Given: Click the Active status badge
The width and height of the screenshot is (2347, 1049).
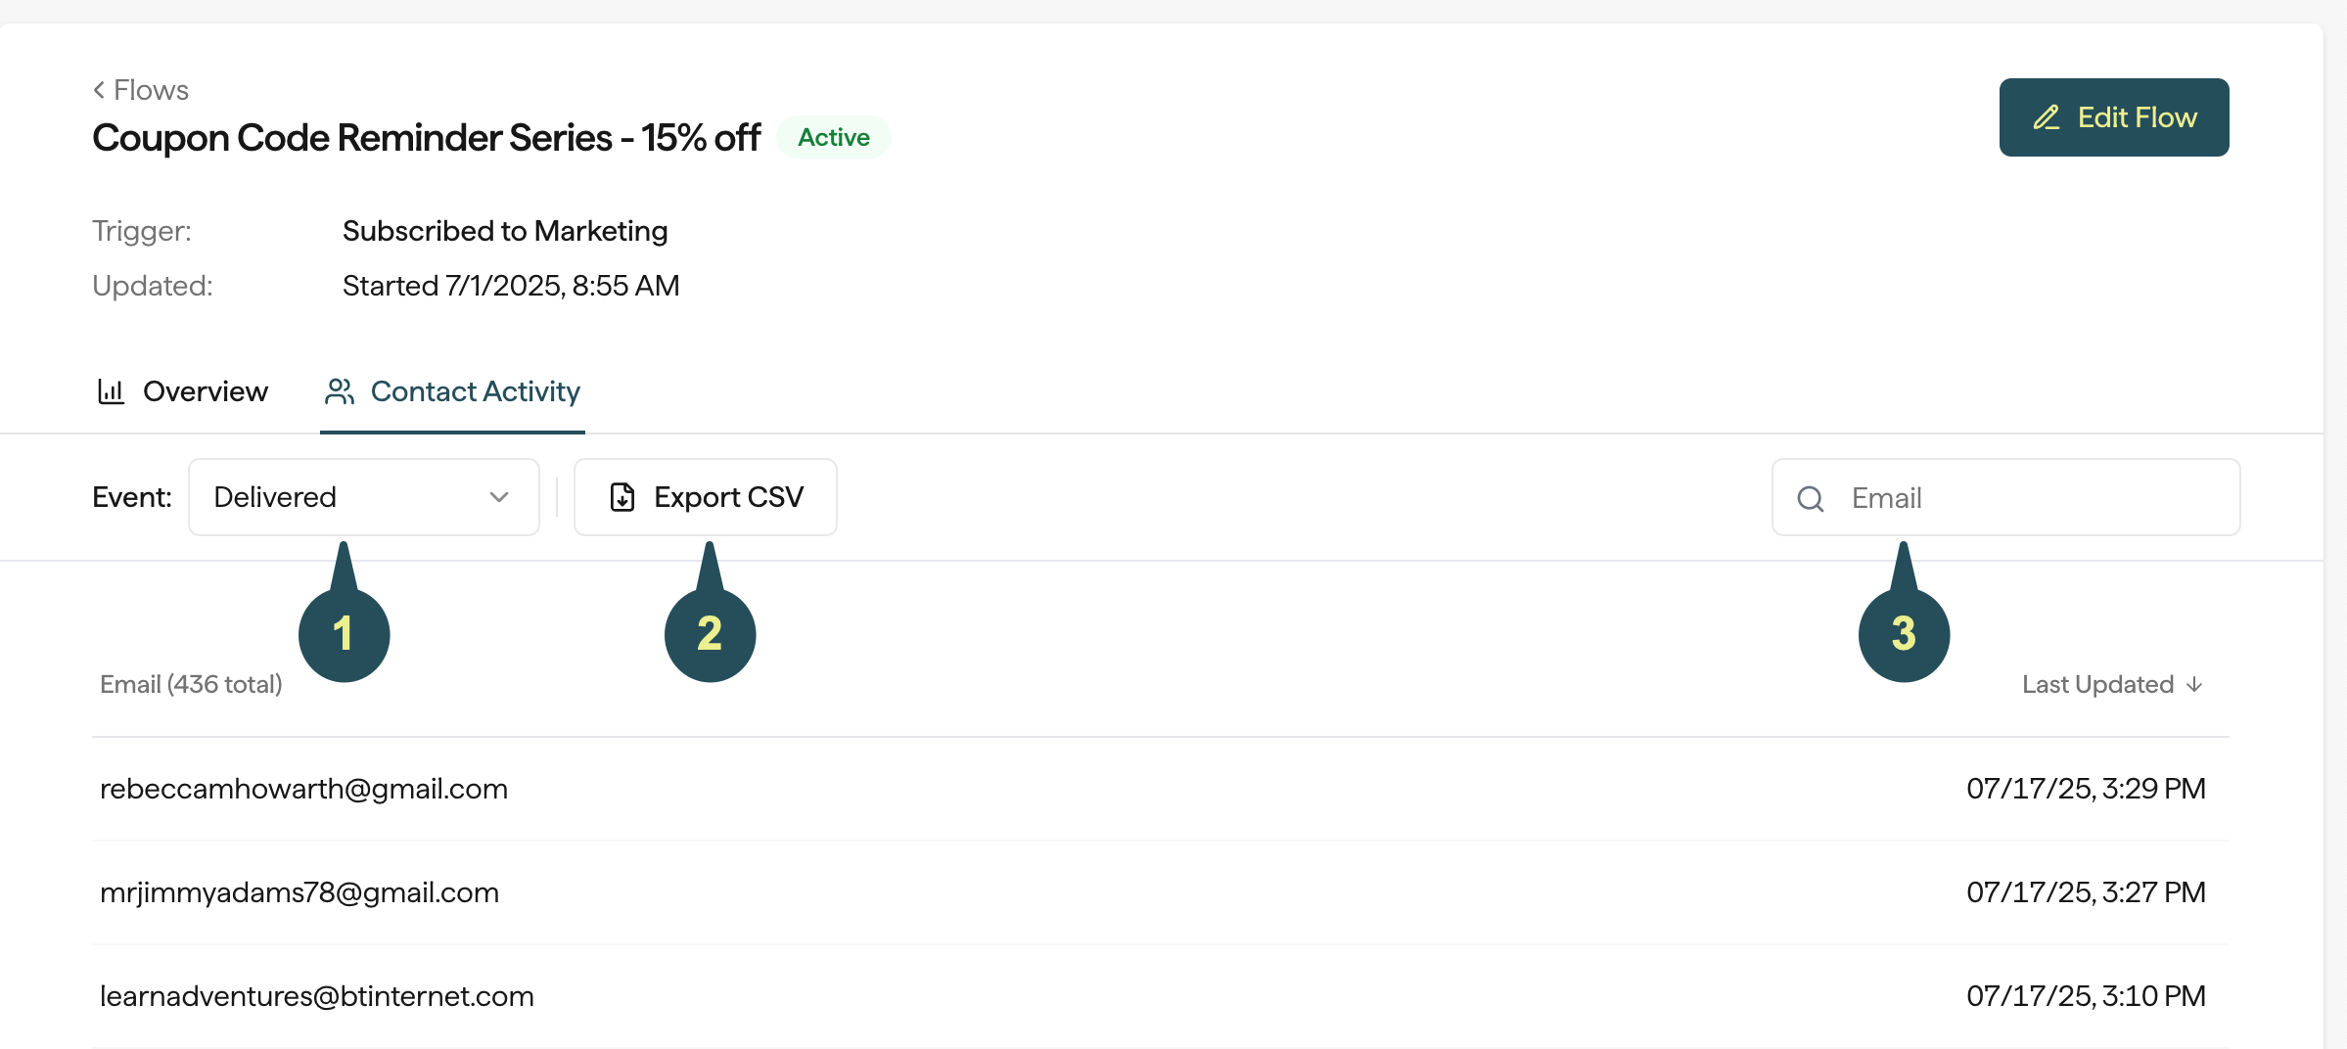Looking at the screenshot, I should (x=834, y=137).
